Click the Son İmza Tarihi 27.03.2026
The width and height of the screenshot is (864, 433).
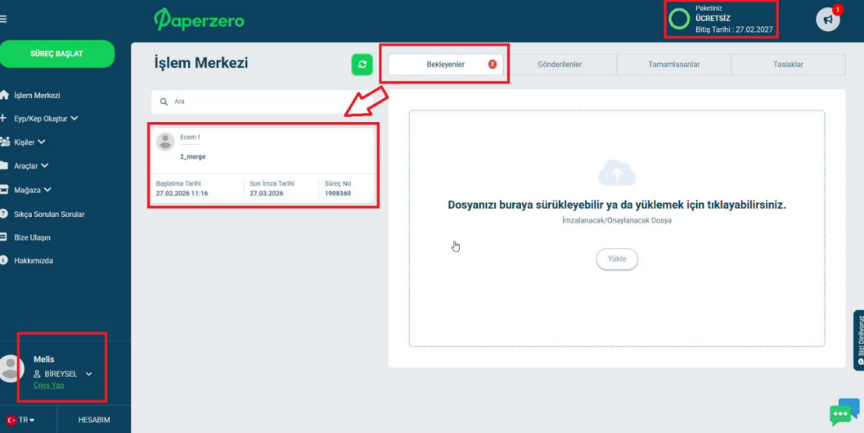(x=267, y=194)
